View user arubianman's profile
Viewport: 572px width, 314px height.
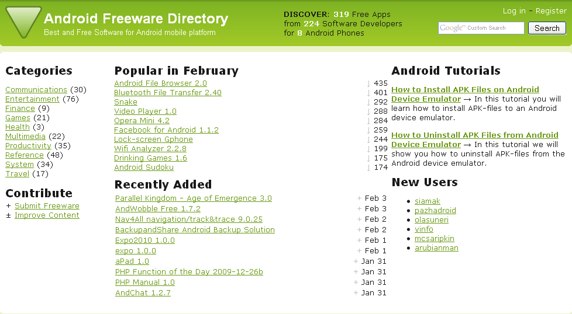pyautogui.click(x=437, y=248)
